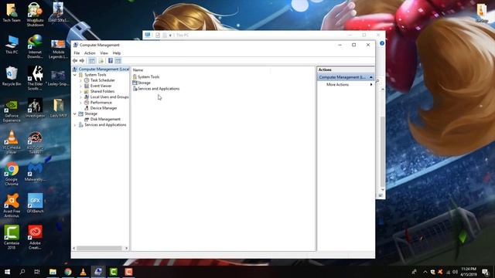The height and width of the screenshot is (278, 495).
Task: Click the taskbar Search icon
Action: pyautogui.click(x=22, y=272)
